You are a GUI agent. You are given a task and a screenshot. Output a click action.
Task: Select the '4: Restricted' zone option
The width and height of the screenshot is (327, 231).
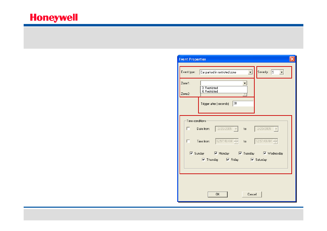coord(223,91)
